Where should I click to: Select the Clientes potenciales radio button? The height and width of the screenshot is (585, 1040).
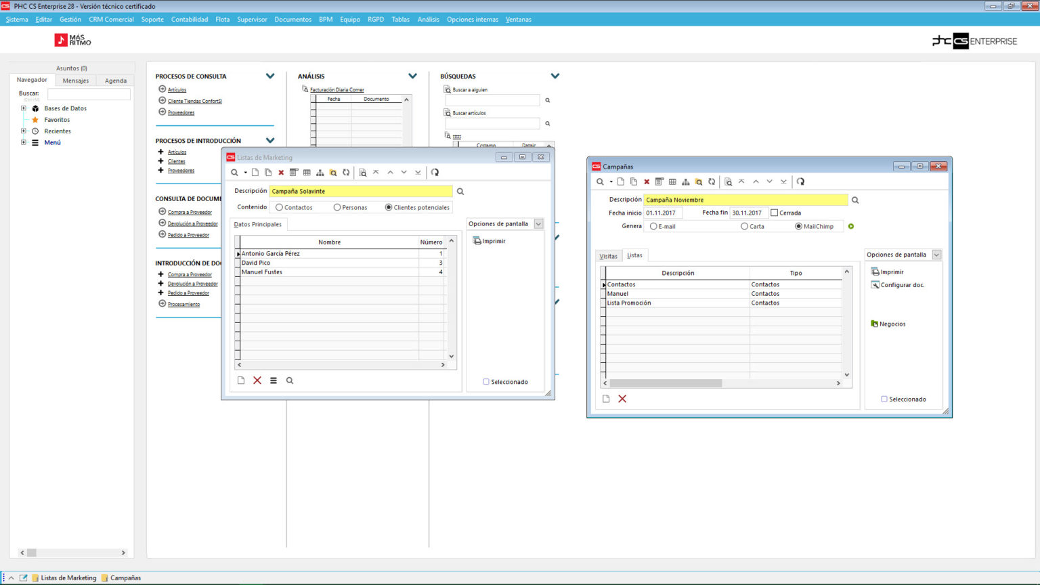pyautogui.click(x=389, y=207)
